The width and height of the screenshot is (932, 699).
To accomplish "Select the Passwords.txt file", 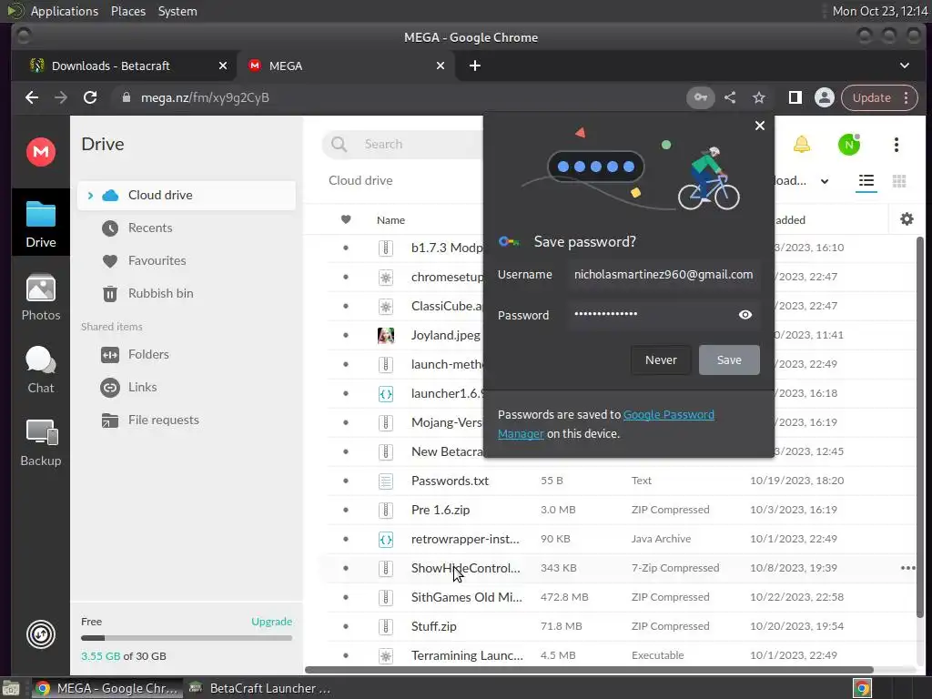I will click(620, 481).
